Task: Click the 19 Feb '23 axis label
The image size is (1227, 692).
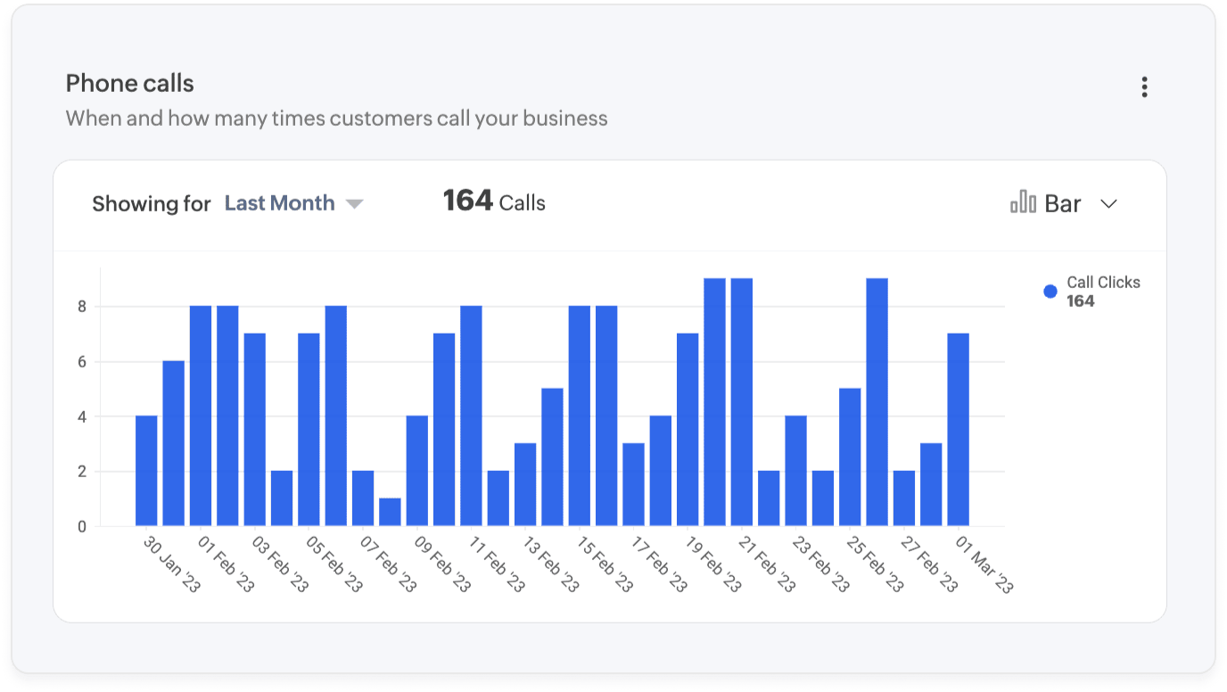Action: pos(713,565)
